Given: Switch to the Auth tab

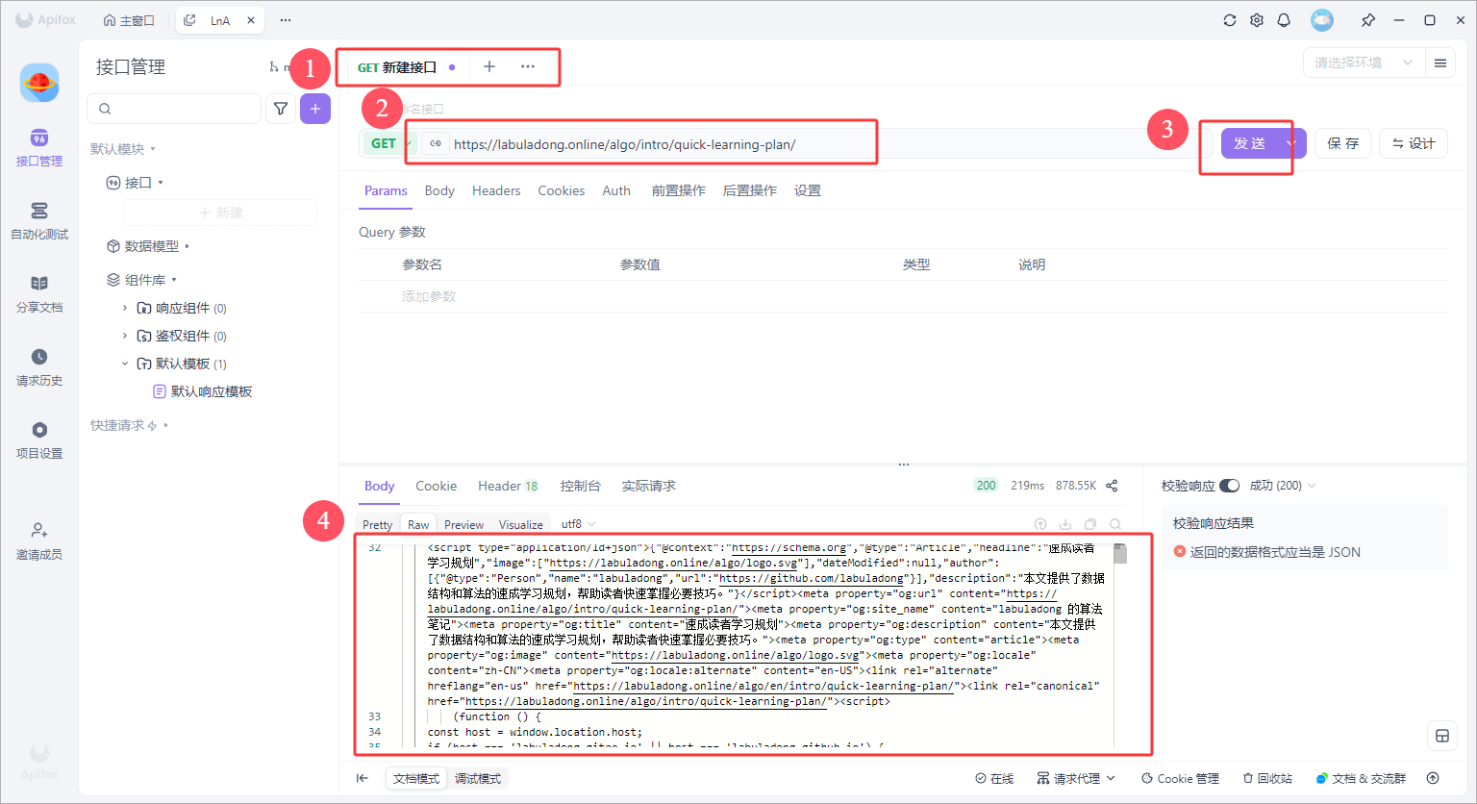Looking at the screenshot, I should pyautogui.click(x=616, y=190).
